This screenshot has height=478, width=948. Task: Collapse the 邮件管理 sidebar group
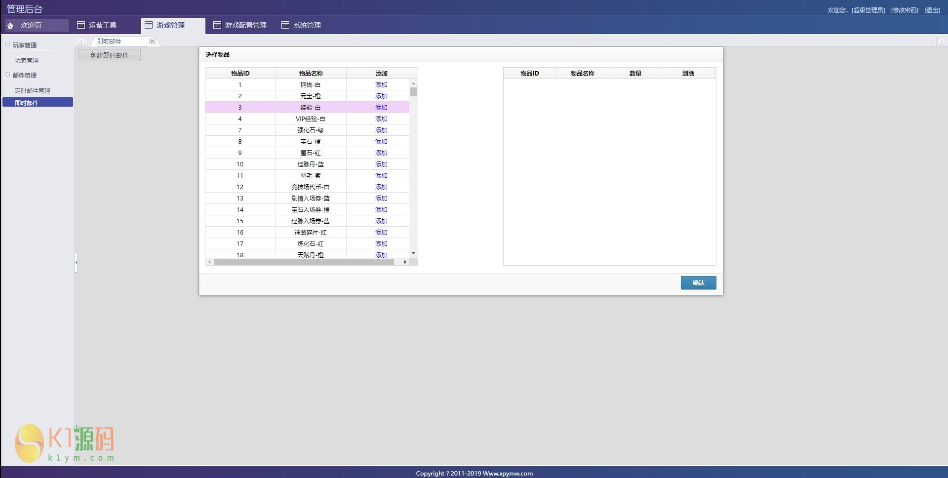pyautogui.click(x=8, y=75)
